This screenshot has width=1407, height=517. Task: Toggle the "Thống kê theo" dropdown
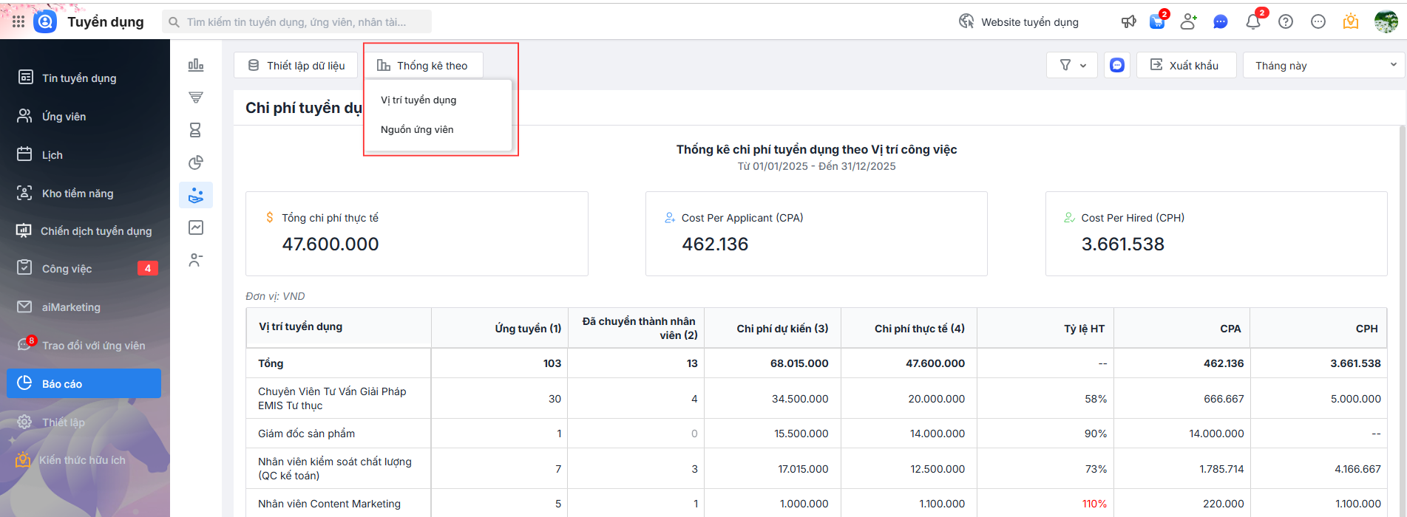[423, 66]
